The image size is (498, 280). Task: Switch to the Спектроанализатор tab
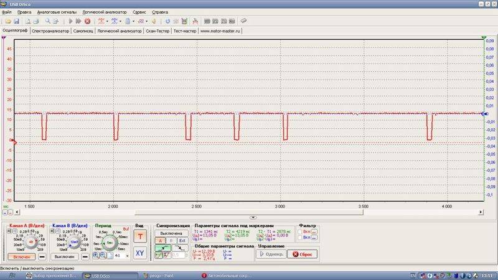(x=50, y=30)
